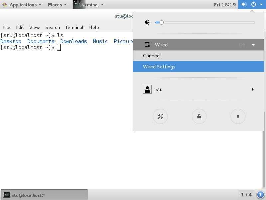Click the speaker icon in top panel

coord(244,5)
